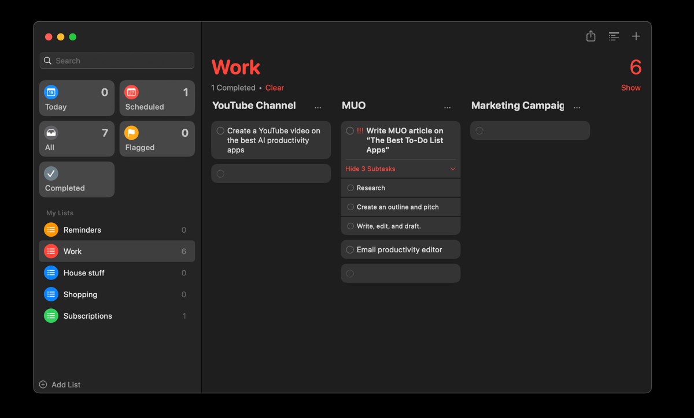This screenshot has height=418, width=694.
Task: Open YouTube Channel column options menu
Action: tap(318, 107)
